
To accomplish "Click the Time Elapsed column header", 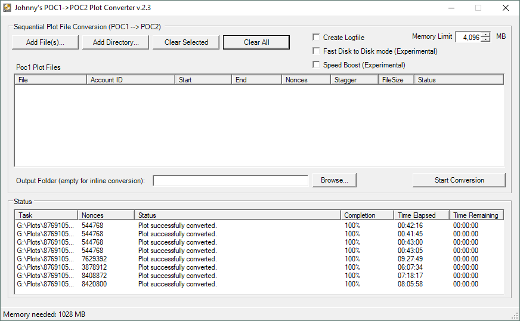I will coord(422,215).
